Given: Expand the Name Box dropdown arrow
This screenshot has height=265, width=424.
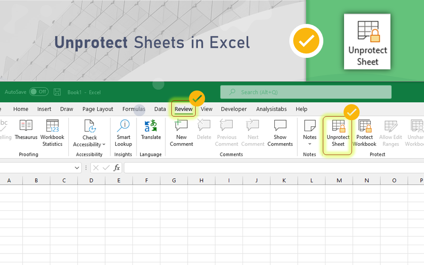Looking at the screenshot, I should coord(77,168).
